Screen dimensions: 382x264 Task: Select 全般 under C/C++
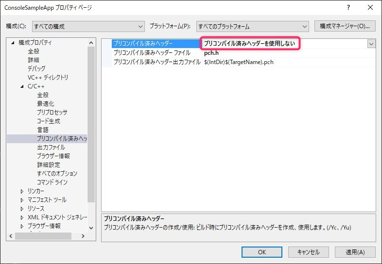[43, 95]
